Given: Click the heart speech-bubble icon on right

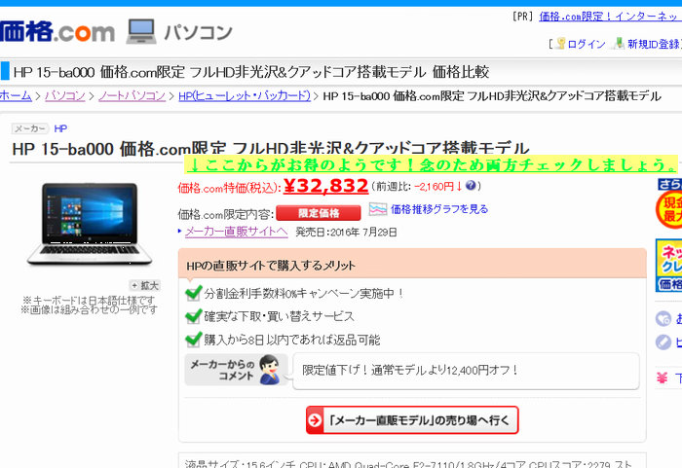Looking at the screenshot, I should pyautogui.click(x=663, y=319).
